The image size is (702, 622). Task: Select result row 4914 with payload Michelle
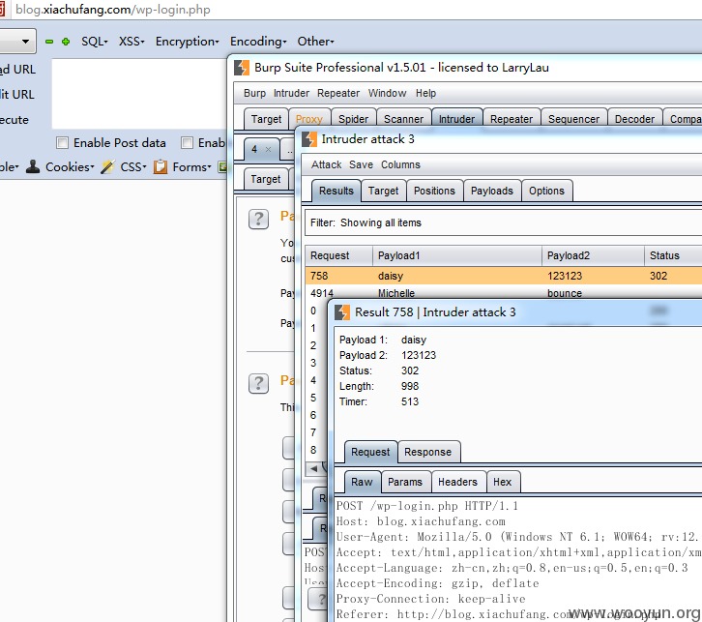[x=504, y=292]
